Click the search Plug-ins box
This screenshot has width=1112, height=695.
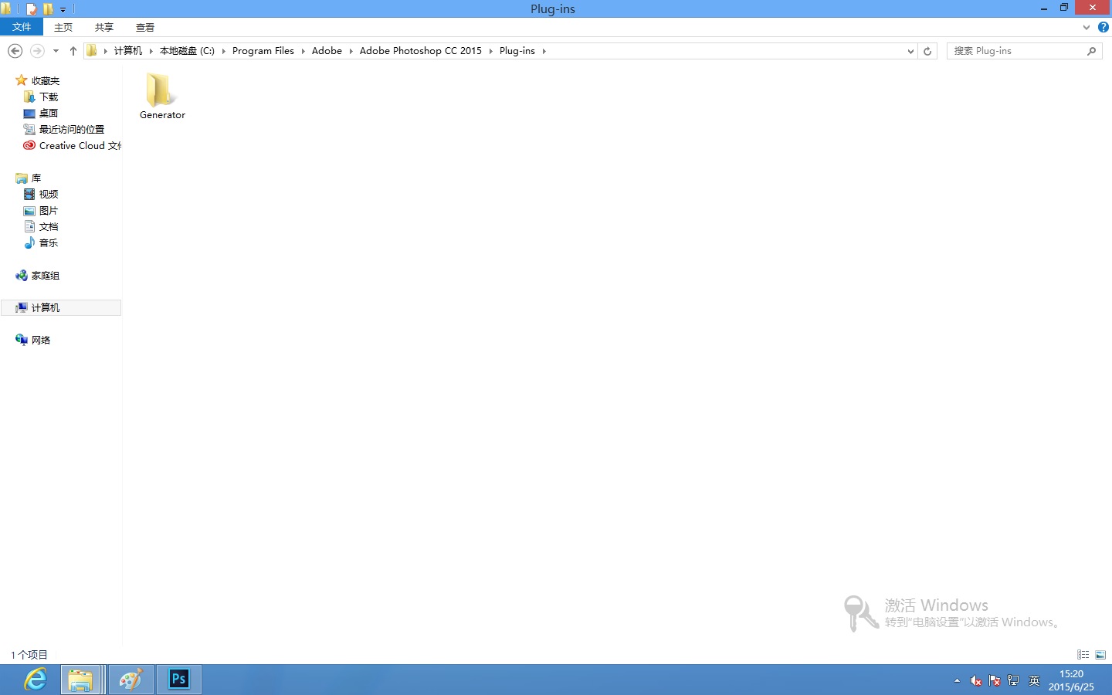(1017, 51)
